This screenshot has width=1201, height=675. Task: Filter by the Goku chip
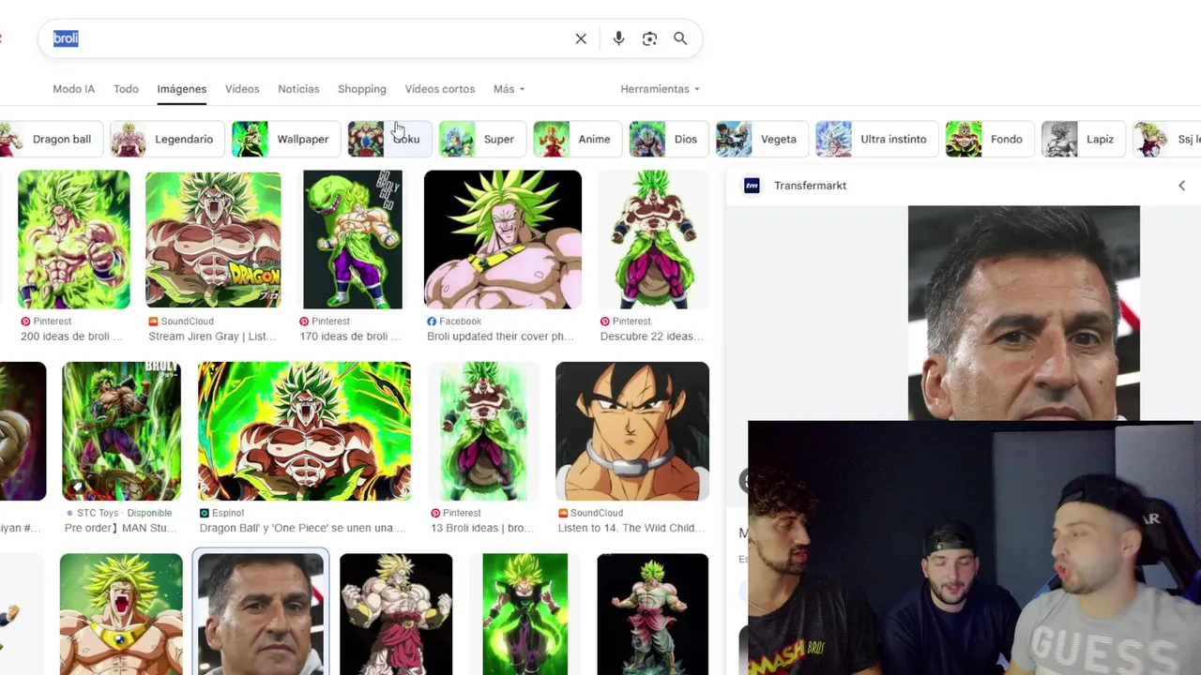(388, 139)
